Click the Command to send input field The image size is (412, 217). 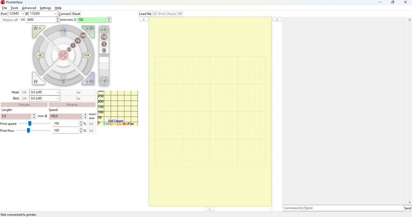343,208
